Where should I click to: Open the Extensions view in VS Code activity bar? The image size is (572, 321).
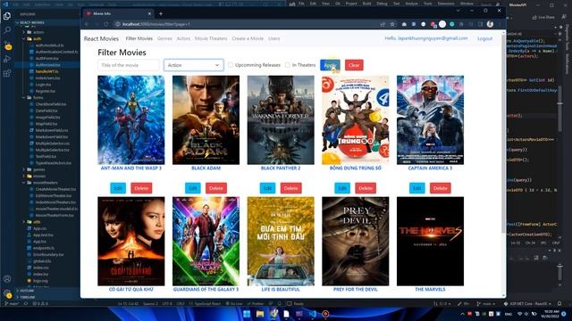click(7, 73)
